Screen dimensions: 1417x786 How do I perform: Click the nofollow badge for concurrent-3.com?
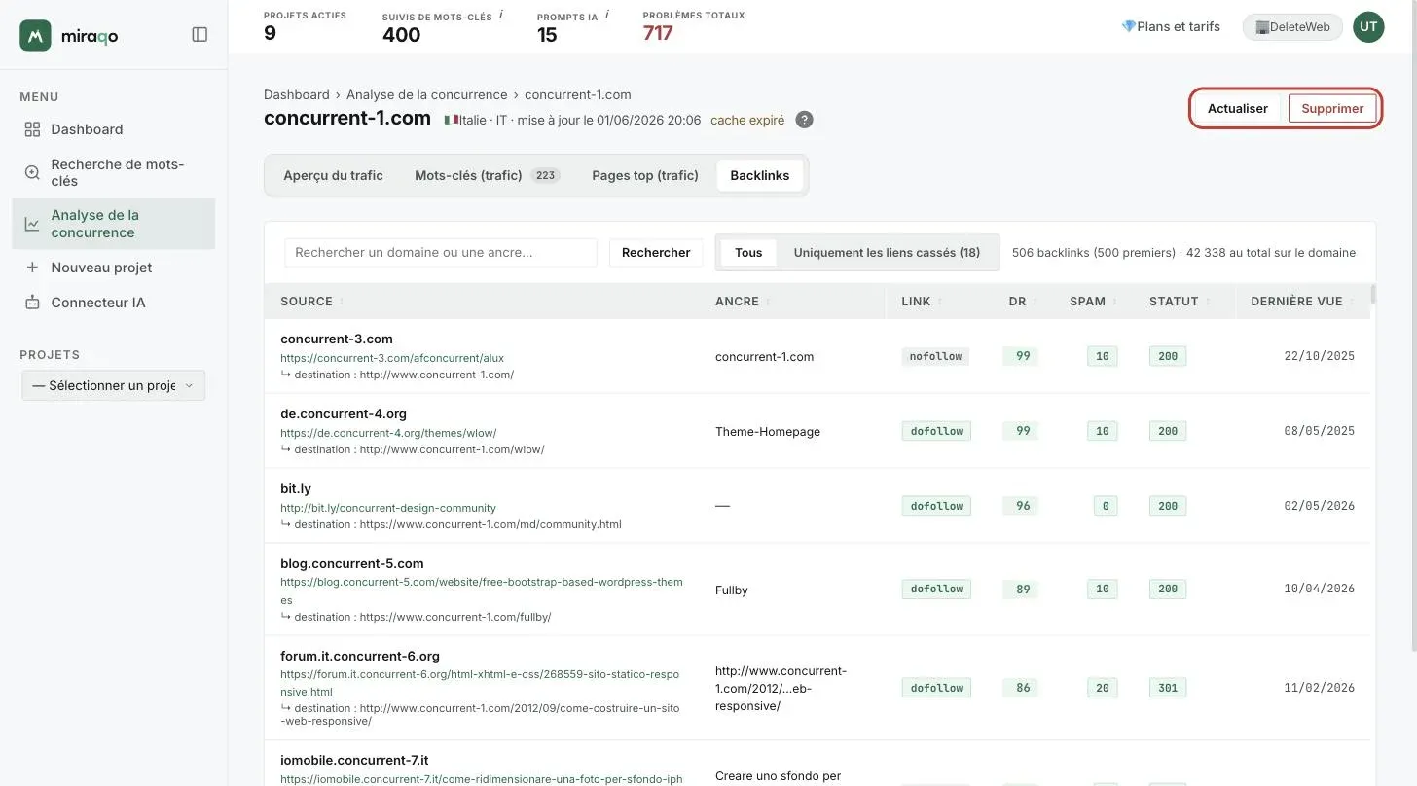(935, 356)
